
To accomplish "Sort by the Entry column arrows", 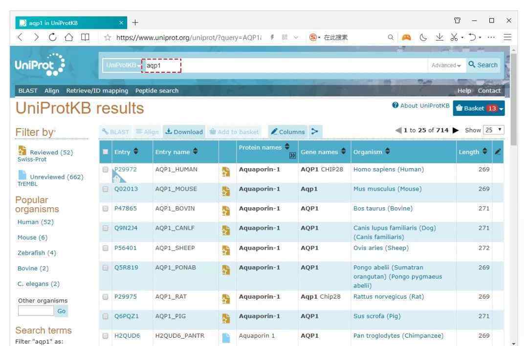I will (136, 151).
